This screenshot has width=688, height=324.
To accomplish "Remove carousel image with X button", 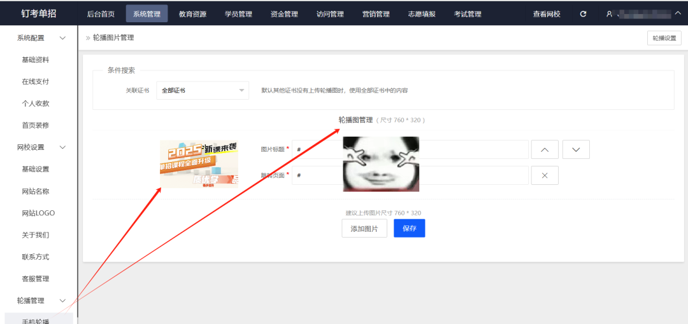I will pos(544,175).
